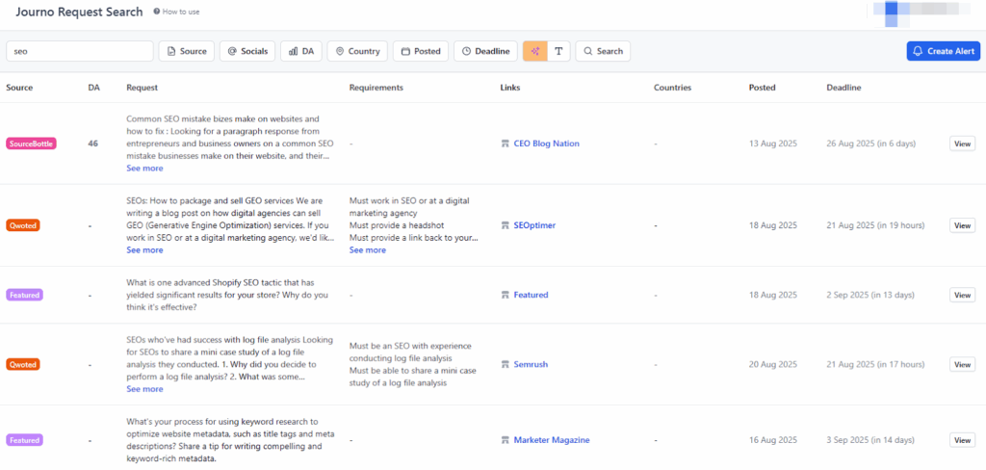This screenshot has width=986, height=470.
Task: View the SourceBottle request
Action: coord(962,144)
